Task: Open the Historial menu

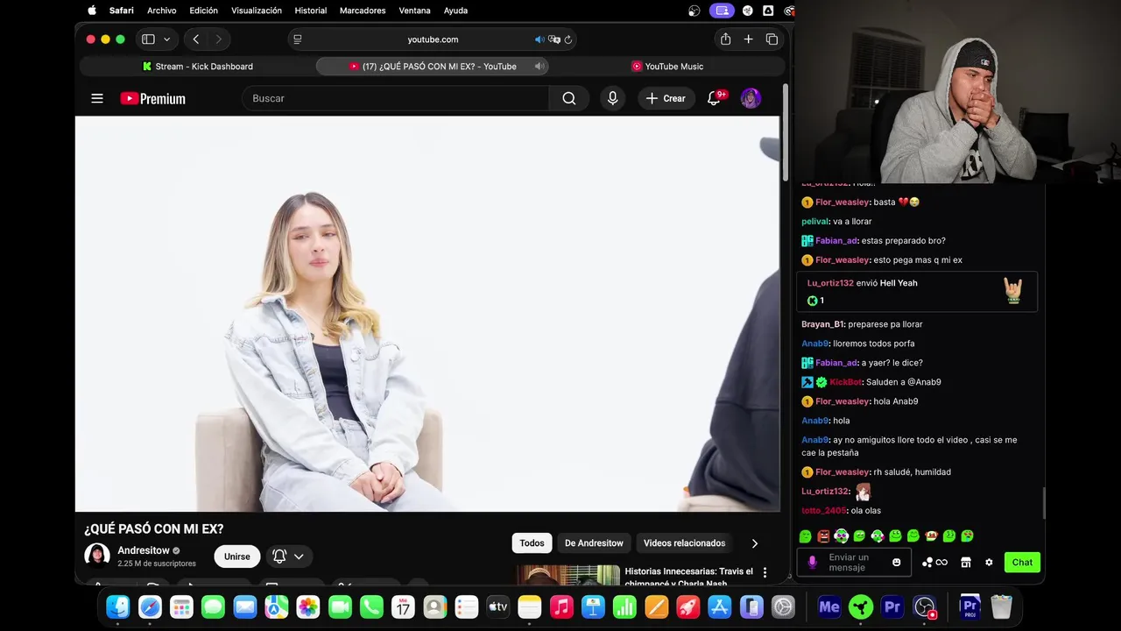Action: [x=311, y=11]
